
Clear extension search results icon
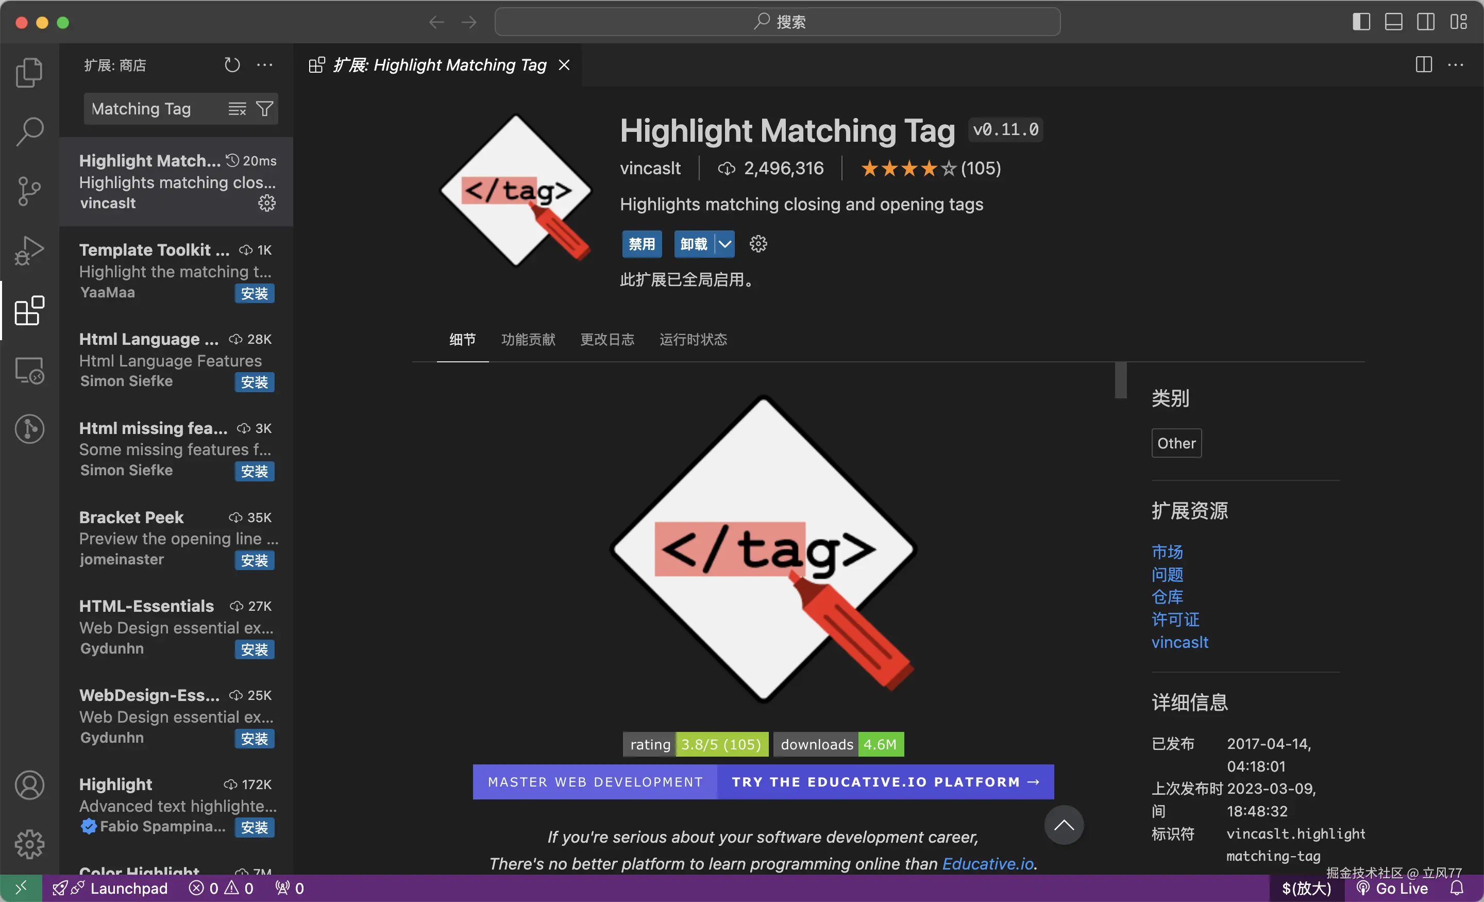coord(237,108)
